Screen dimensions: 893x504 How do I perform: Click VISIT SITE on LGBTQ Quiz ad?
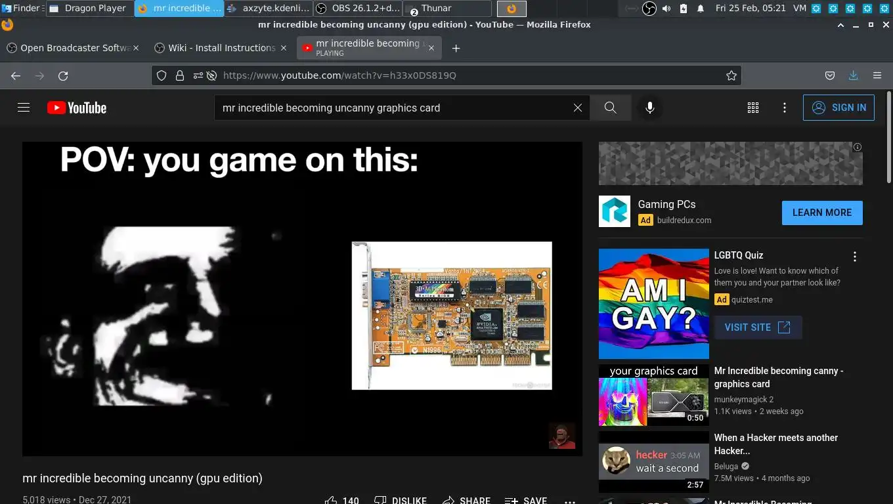(758, 327)
